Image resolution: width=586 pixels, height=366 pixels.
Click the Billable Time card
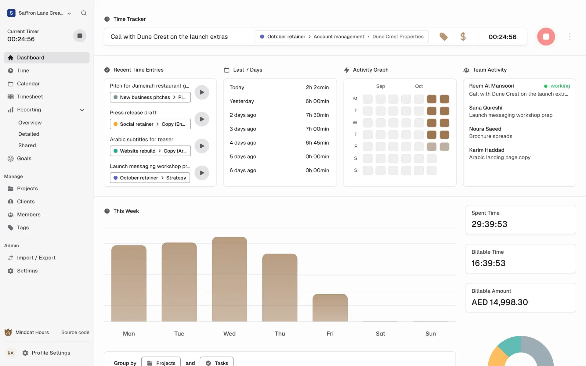521,259
